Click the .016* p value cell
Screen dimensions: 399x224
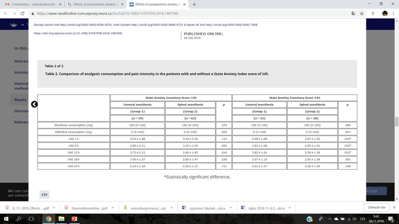pos(348,139)
